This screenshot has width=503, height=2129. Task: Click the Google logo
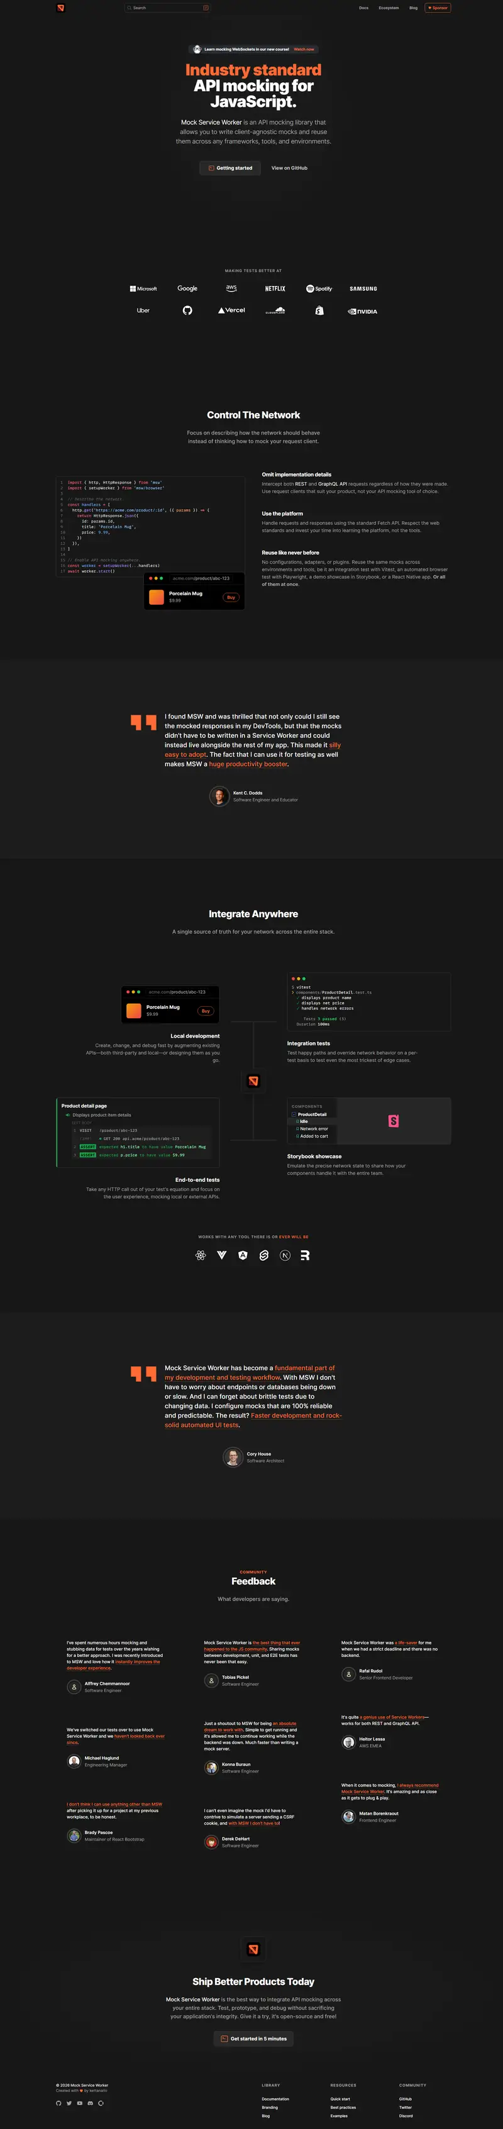pos(188,289)
